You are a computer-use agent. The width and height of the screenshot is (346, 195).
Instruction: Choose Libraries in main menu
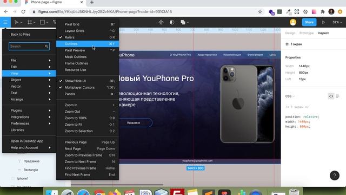click(29, 130)
